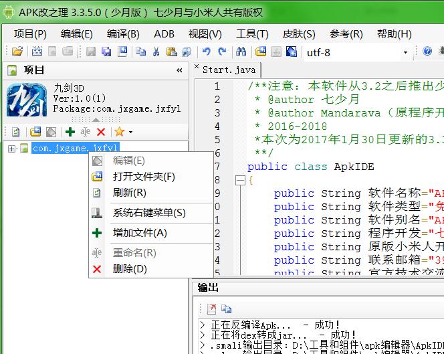Viewport: 444px width, 354px height.
Task: Click the green plus add icon in project toolbar
Action: pyautogui.click(x=70, y=132)
